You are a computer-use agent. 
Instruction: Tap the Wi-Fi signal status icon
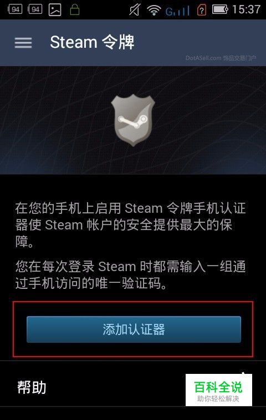154,10
